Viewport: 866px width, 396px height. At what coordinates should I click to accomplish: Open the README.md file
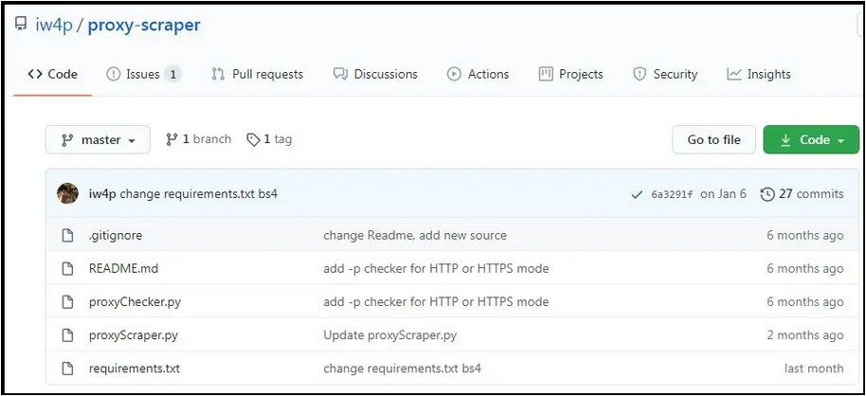[124, 268]
